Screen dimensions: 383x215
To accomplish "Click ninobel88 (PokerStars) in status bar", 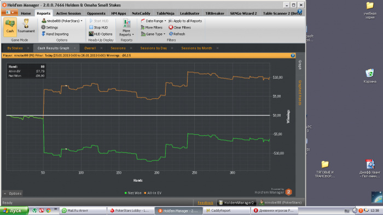I will (281, 202).
